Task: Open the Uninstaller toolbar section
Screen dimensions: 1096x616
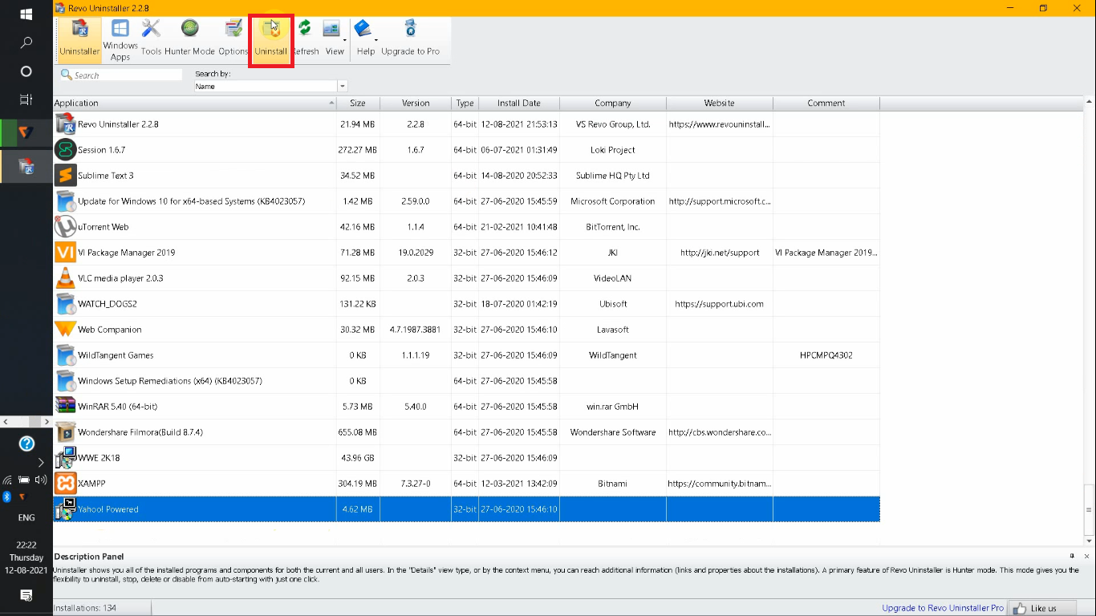Action: (x=79, y=39)
